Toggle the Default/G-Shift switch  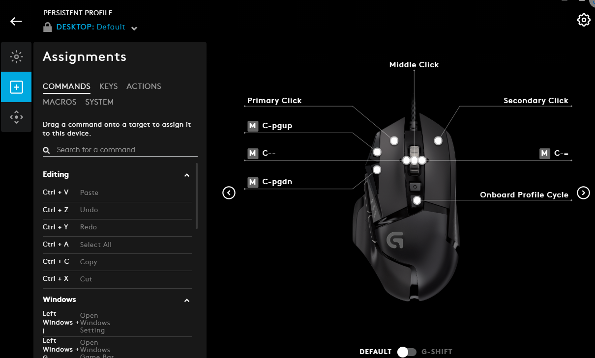point(407,352)
